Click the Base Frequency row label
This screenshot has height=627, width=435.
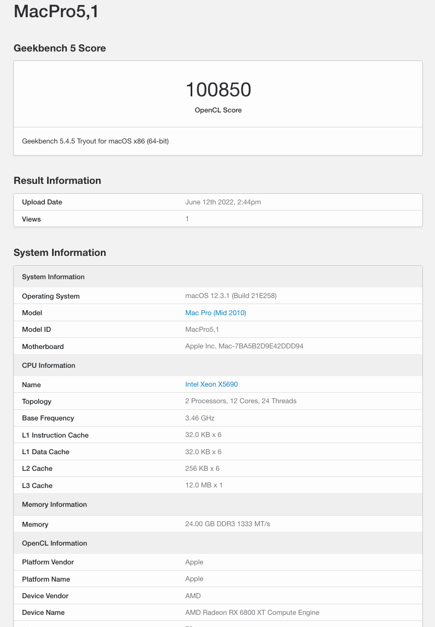[x=48, y=418]
